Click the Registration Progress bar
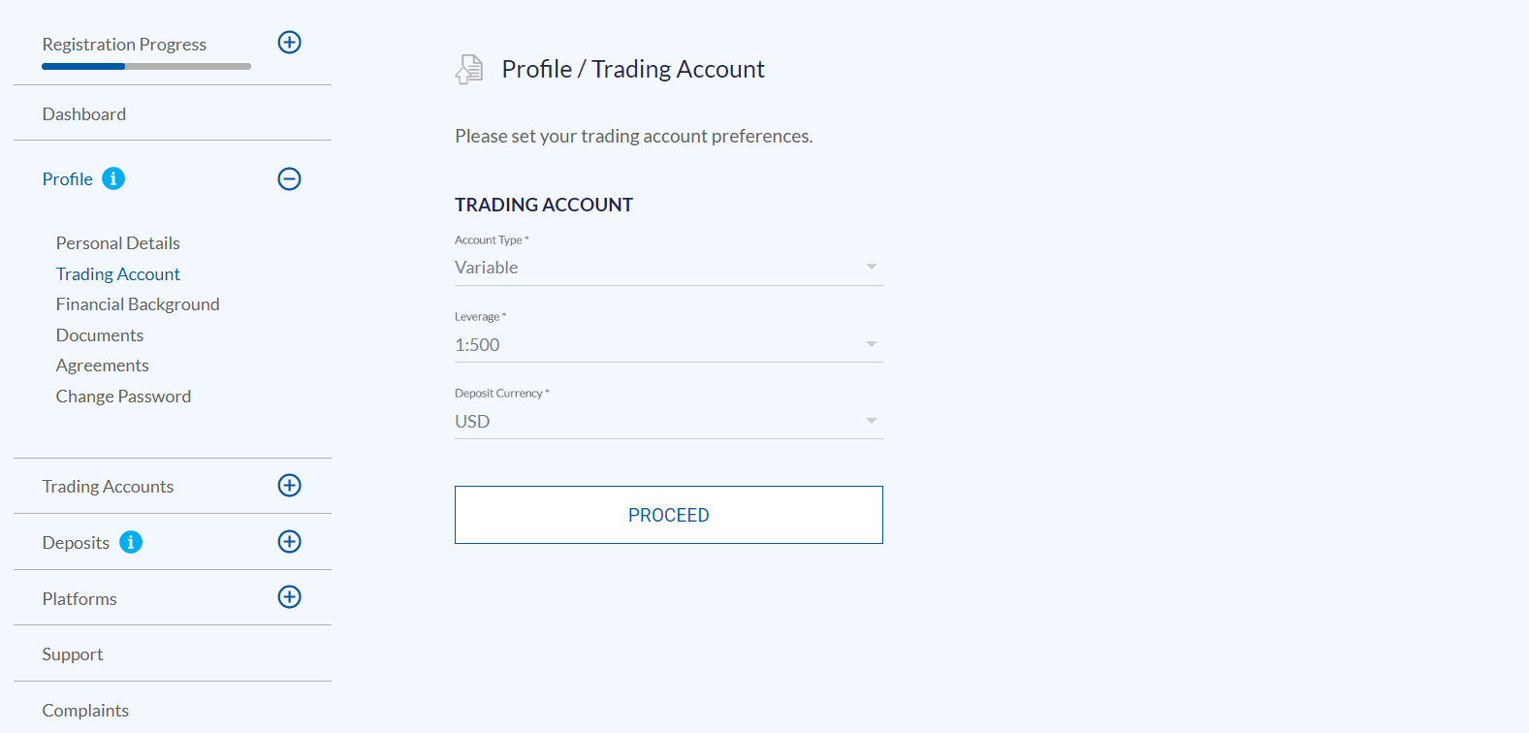Image resolution: width=1529 pixels, height=733 pixels. (146, 66)
